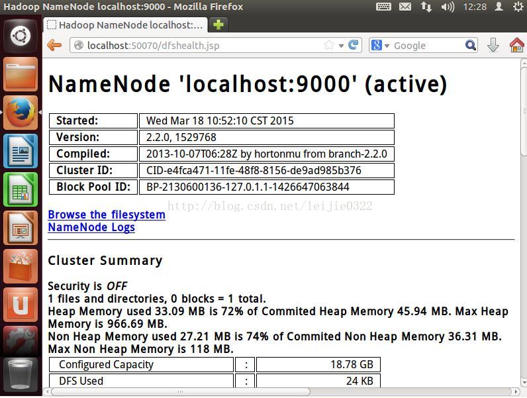The width and height of the screenshot is (527, 398).
Task: Open a new tab with green plus
Action: coord(218,25)
